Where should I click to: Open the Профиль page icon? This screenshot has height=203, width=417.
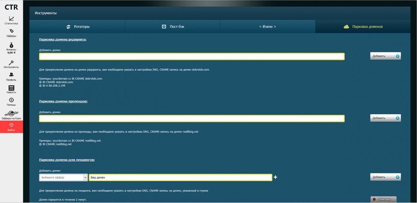11,76
